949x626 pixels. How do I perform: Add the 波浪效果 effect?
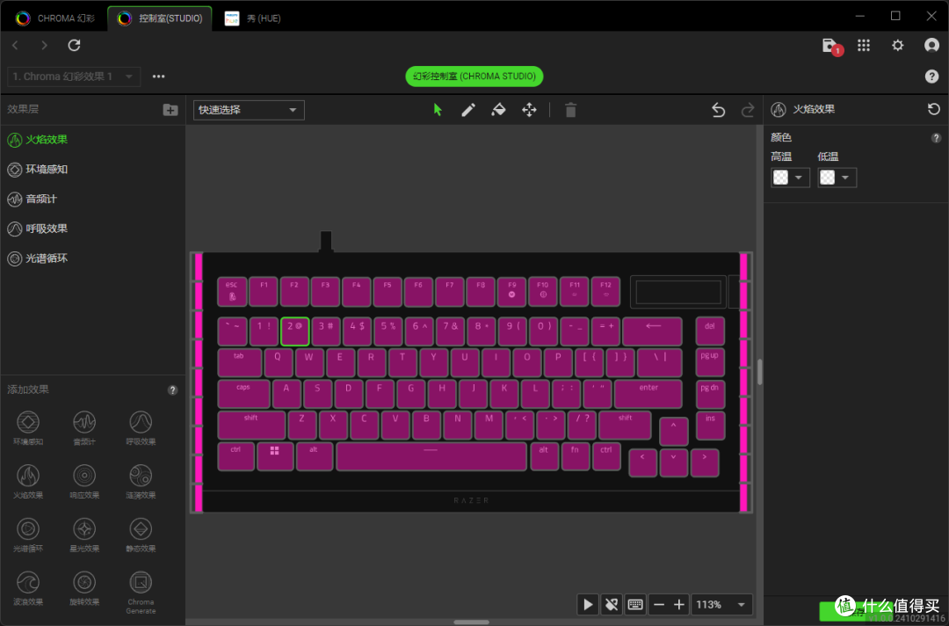[28, 588]
